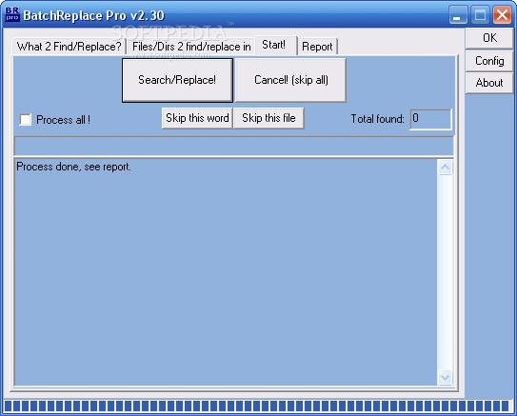Enable the Process all! checkbox
The height and width of the screenshot is (416, 517).
(x=26, y=119)
